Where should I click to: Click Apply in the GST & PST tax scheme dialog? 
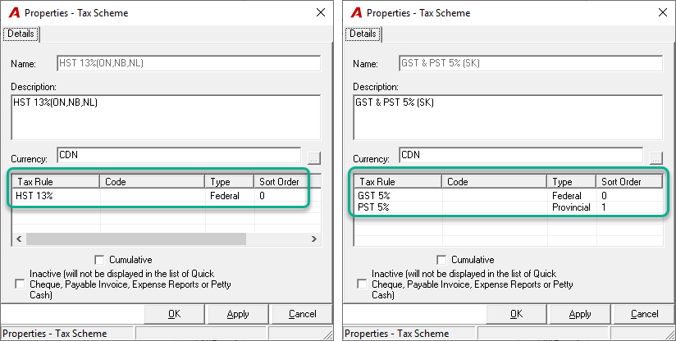[x=580, y=314]
